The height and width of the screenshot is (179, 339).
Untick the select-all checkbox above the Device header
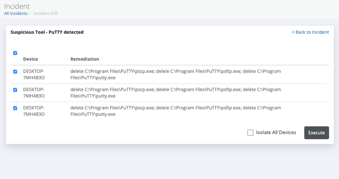[x=15, y=53]
